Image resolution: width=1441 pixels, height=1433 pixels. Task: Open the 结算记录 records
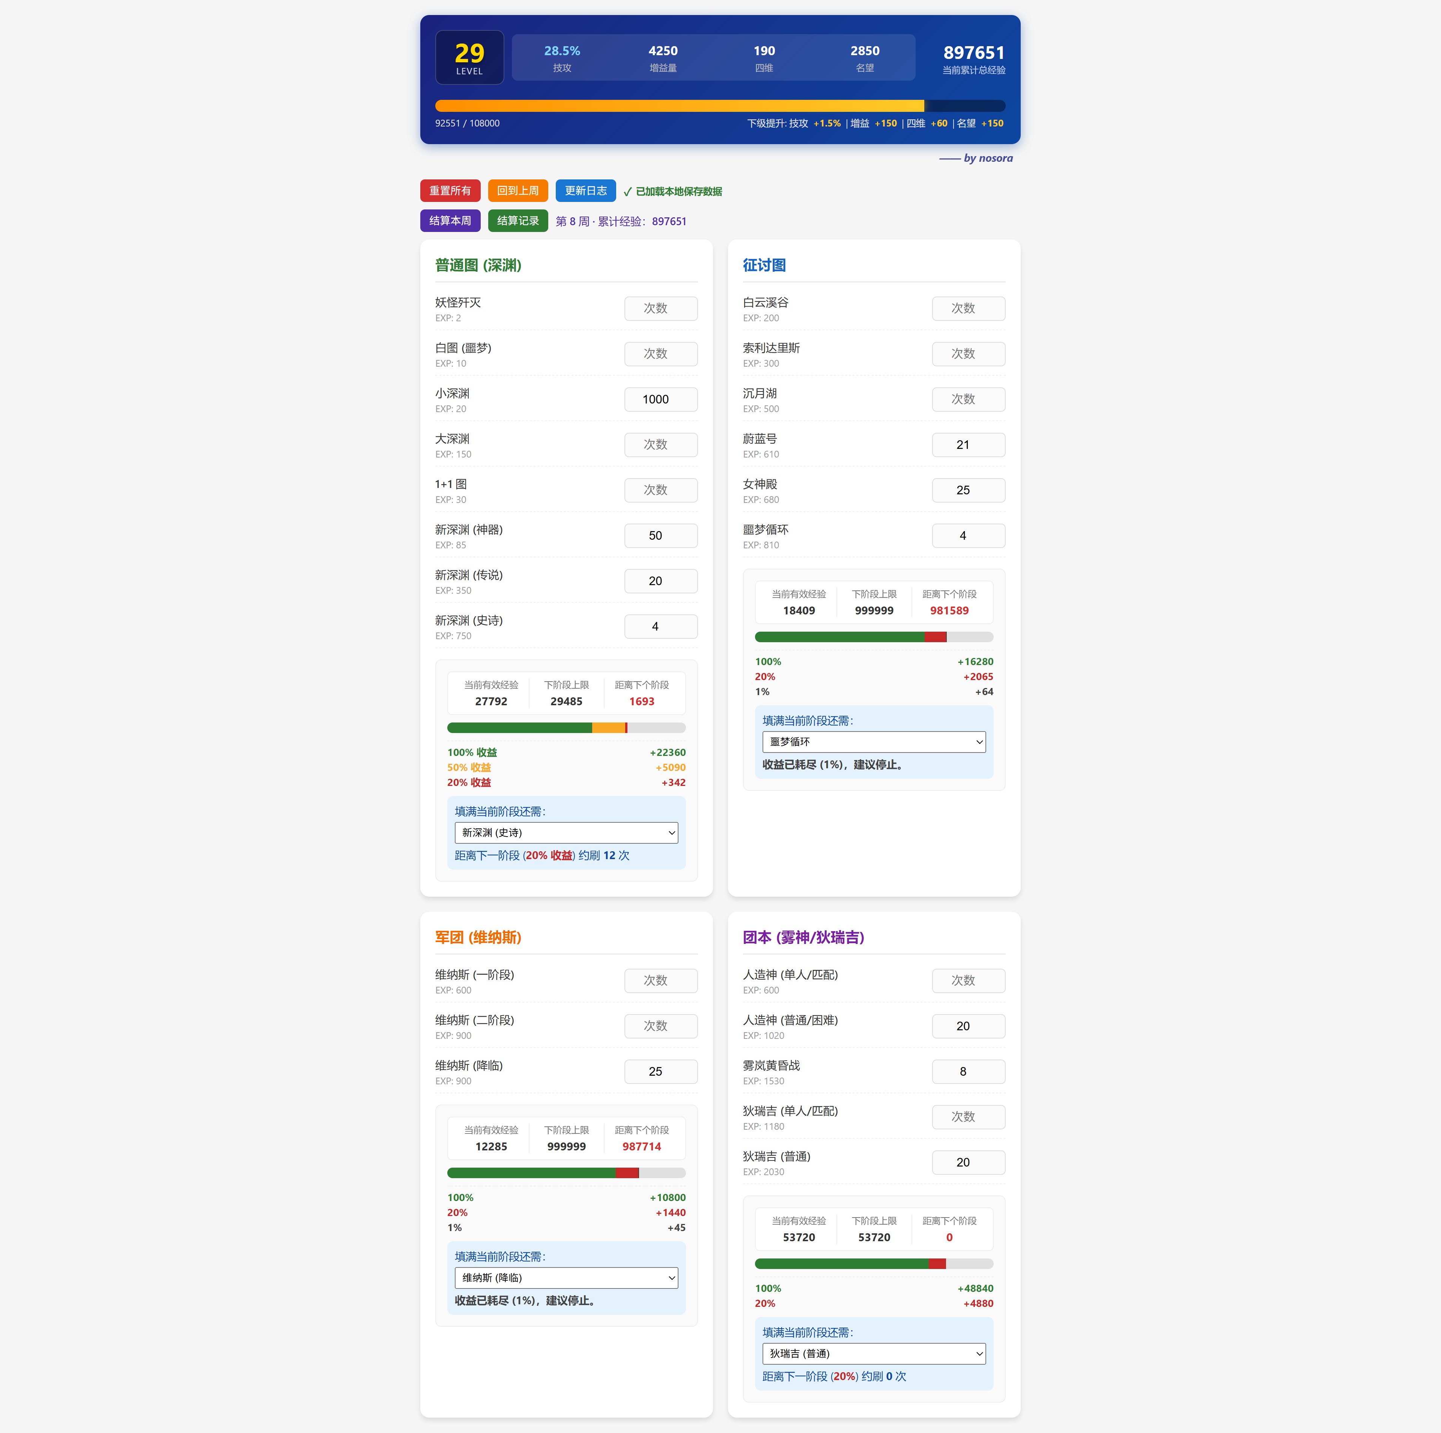click(x=517, y=221)
